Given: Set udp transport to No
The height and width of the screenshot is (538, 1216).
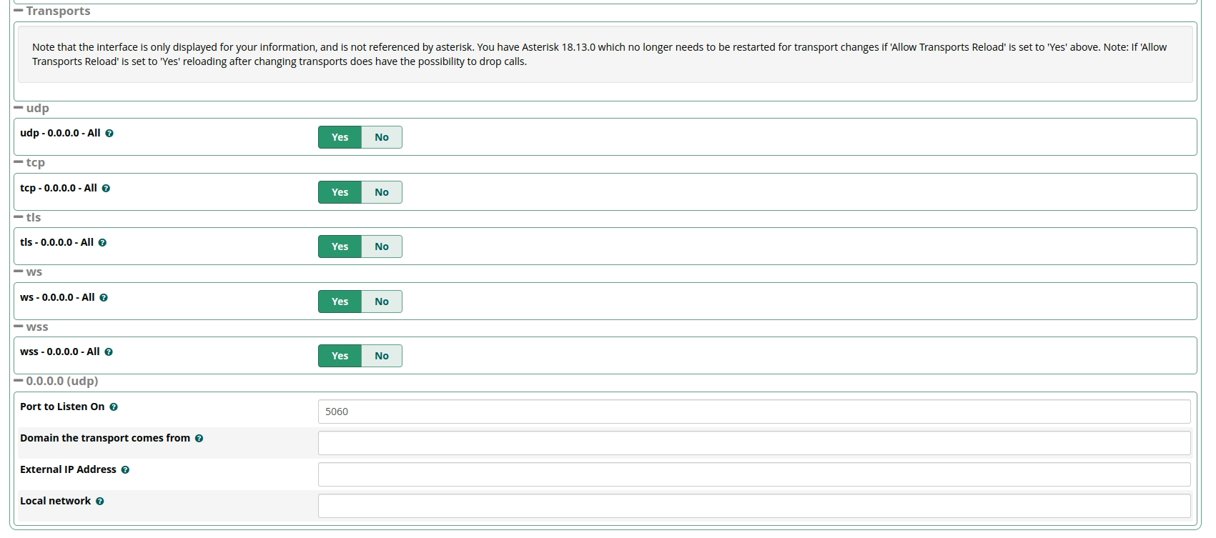Looking at the screenshot, I should pyautogui.click(x=382, y=137).
